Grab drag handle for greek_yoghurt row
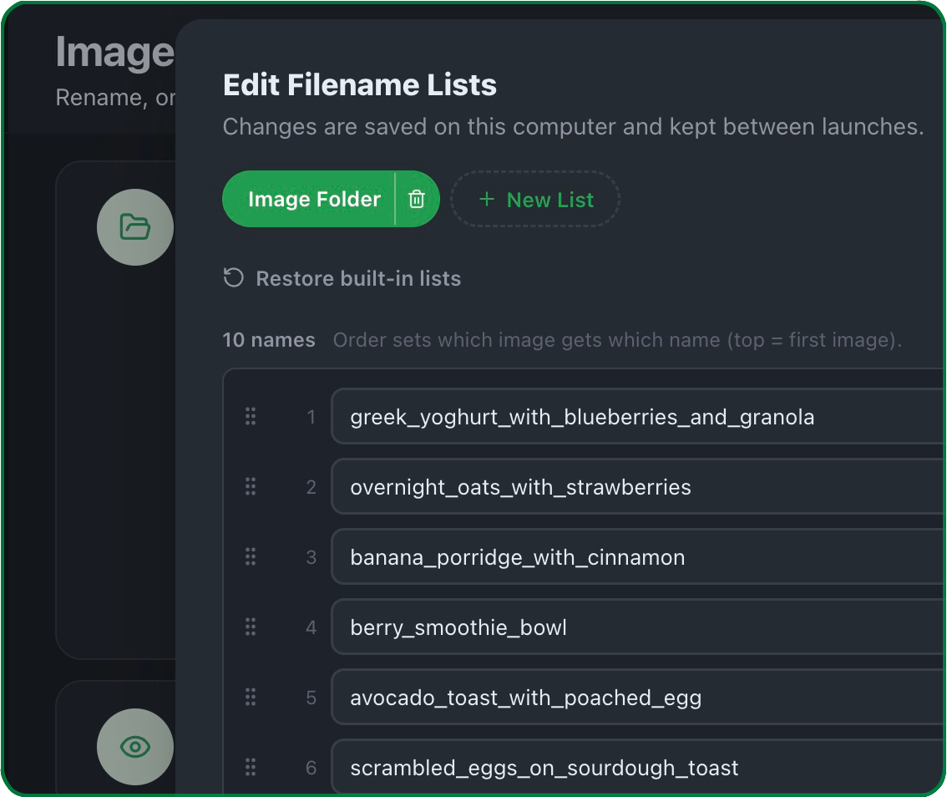Screen dimensions: 947x797 [x=251, y=416]
